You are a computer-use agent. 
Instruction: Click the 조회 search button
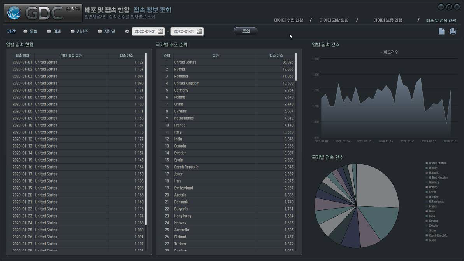(246, 31)
